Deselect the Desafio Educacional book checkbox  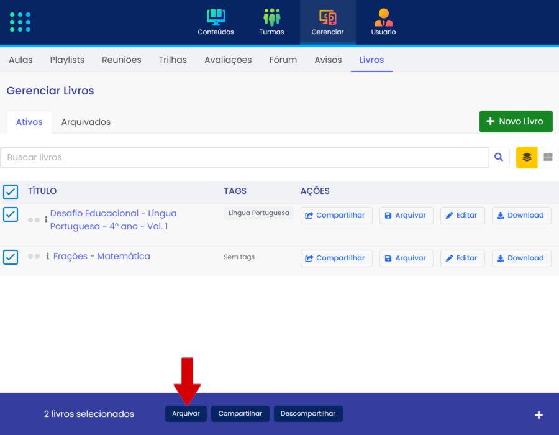point(11,214)
